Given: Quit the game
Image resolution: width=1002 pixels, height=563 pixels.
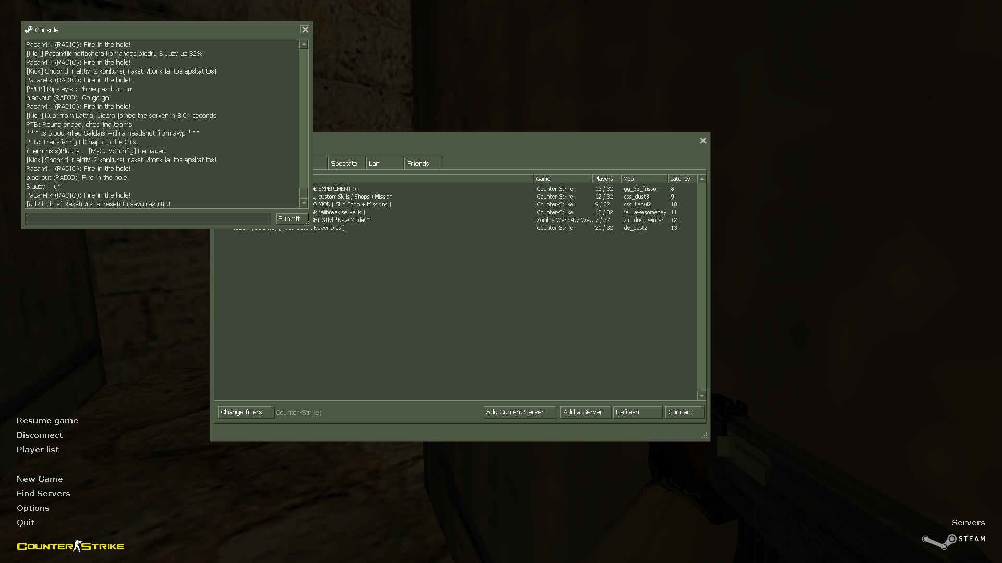Looking at the screenshot, I should click(x=26, y=523).
